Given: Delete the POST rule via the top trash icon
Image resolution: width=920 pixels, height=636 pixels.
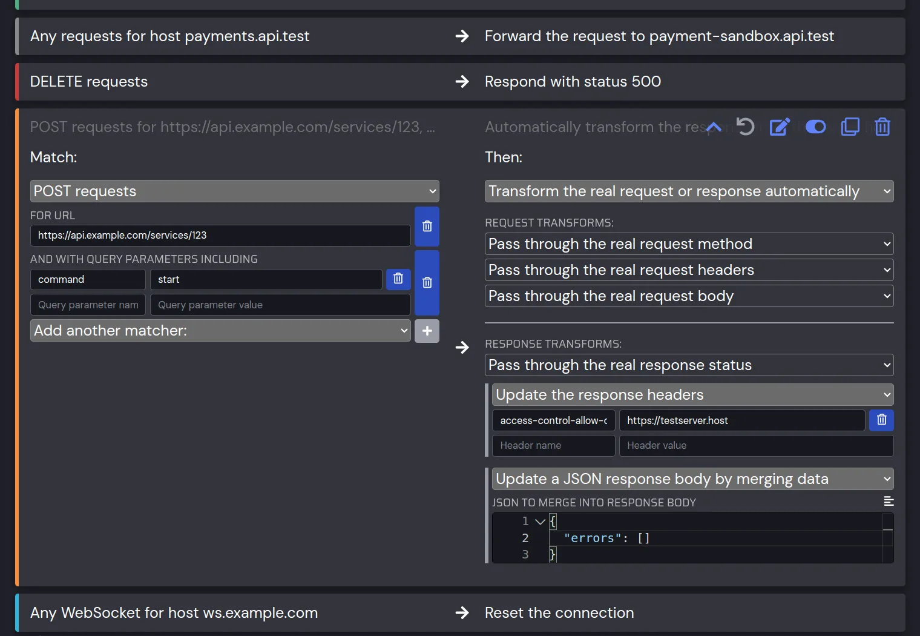Looking at the screenshot, I should (882, 127).
